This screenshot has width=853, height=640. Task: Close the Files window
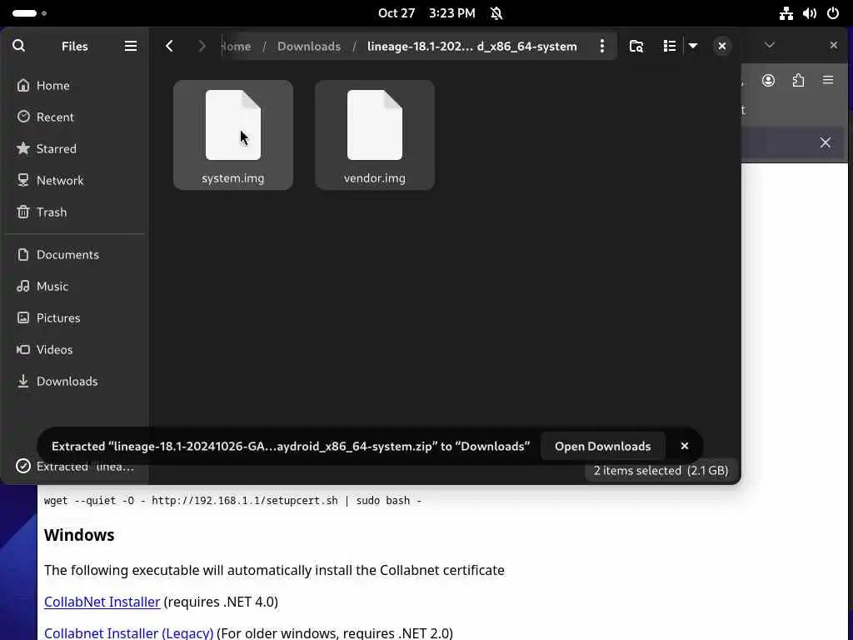[722, 46]
